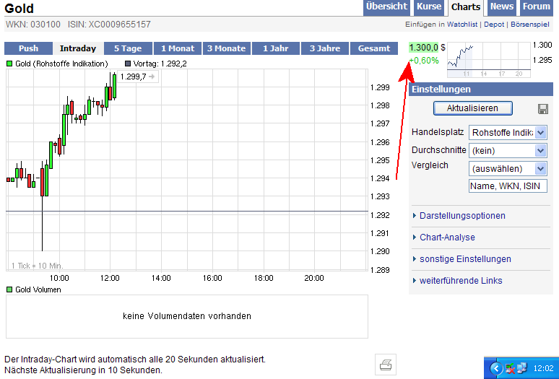Click the network connection tray icon
Screen dimensions: 559x379
(x=521, y=368)
